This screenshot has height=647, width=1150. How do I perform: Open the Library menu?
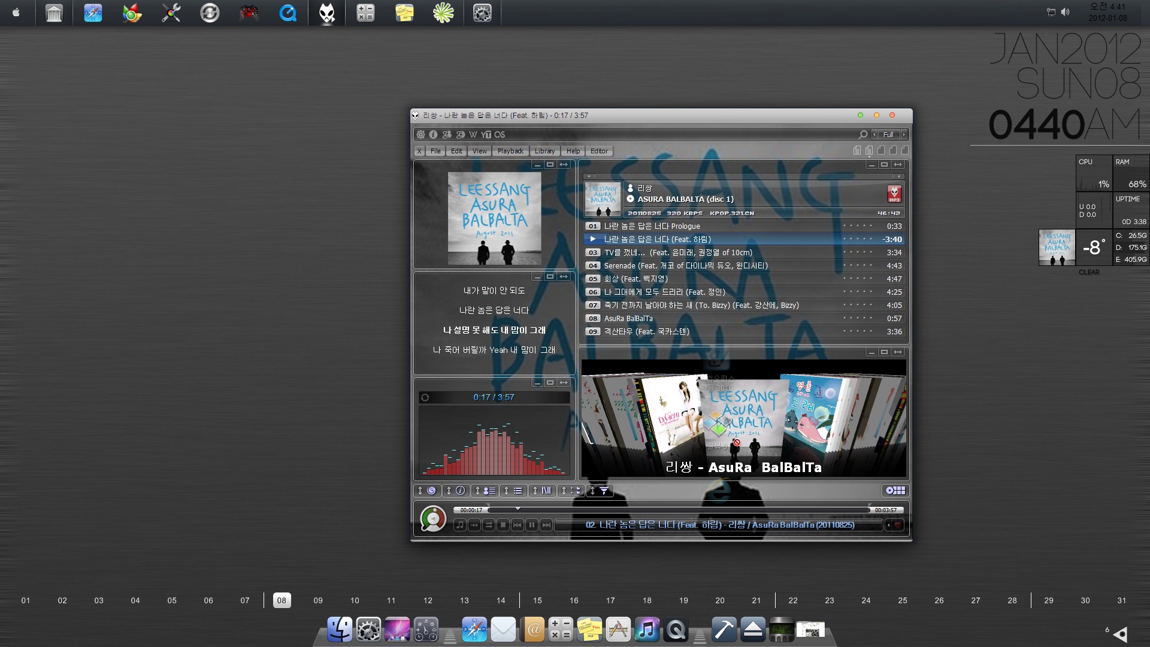click(544, 151)
